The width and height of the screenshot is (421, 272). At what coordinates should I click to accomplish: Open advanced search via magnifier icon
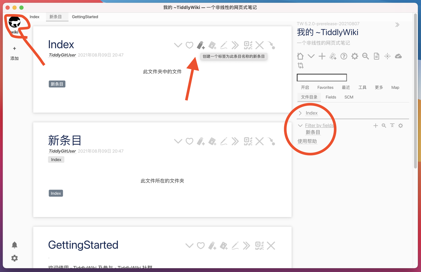click(365, 56)
